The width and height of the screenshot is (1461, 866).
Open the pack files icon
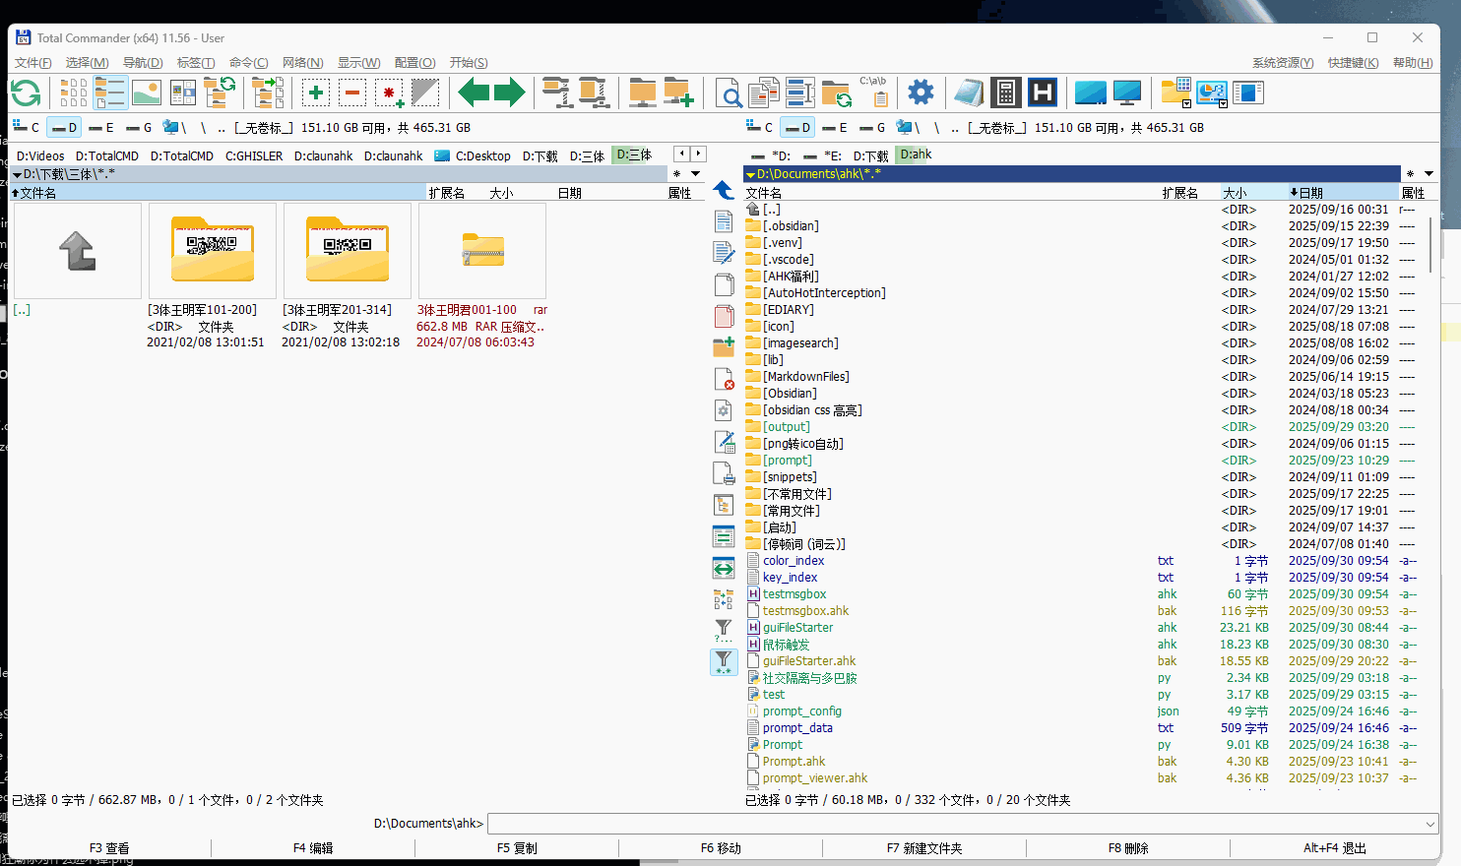[557, 93]
